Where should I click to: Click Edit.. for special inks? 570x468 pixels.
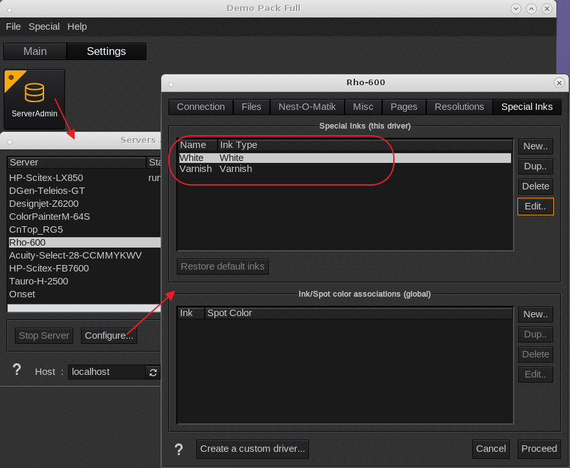pyautogui.click(x=535, y=206)
